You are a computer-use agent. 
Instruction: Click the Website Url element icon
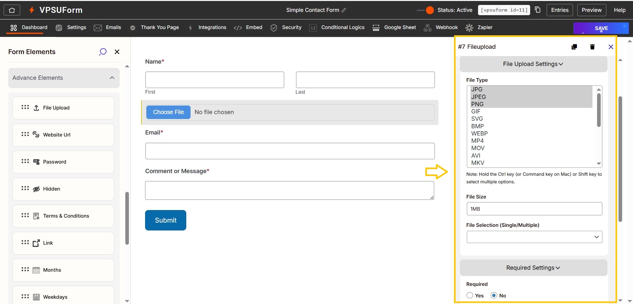[36, 135]
